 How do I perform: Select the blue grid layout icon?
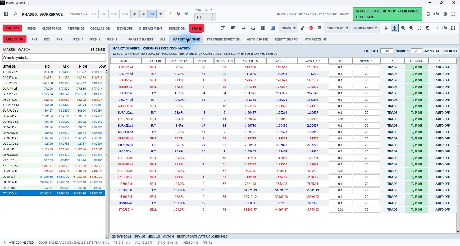272,28
